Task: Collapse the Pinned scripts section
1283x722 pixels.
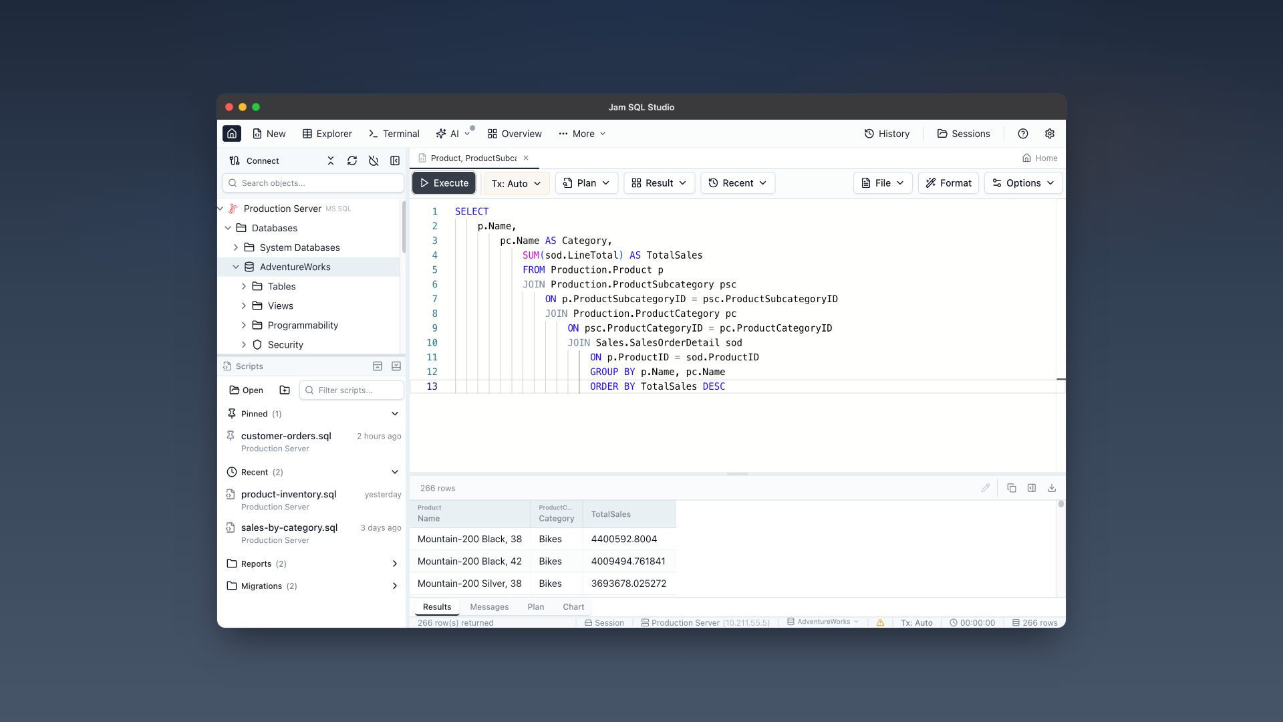Action: (394, 413)
